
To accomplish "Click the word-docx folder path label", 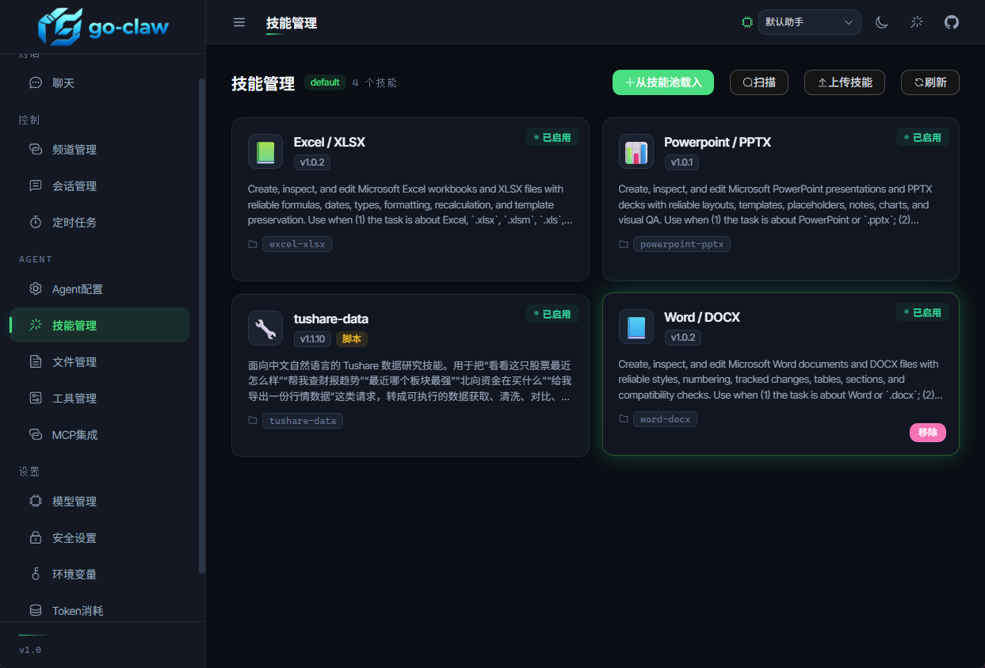I will tap(665, 419).
